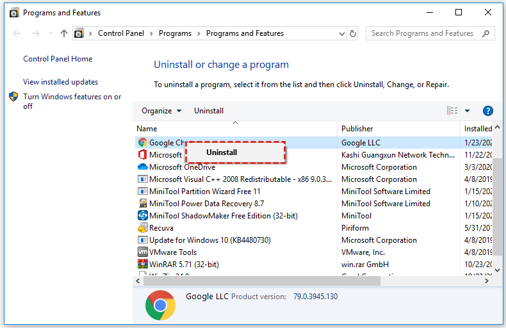Click the horizontal scrollbar right arrow

(x=487, y=281)
